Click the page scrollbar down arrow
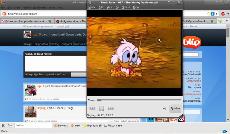This screenshot has height=134, width=230. tap(228, 120)
